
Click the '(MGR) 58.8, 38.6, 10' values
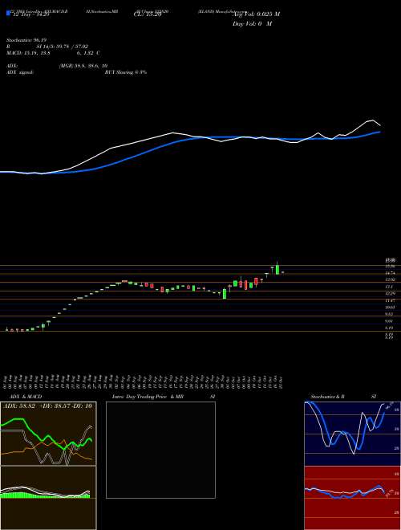coord(83,66)
